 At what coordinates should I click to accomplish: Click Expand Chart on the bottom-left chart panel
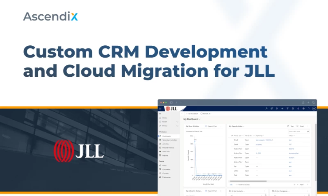[211, 191]
